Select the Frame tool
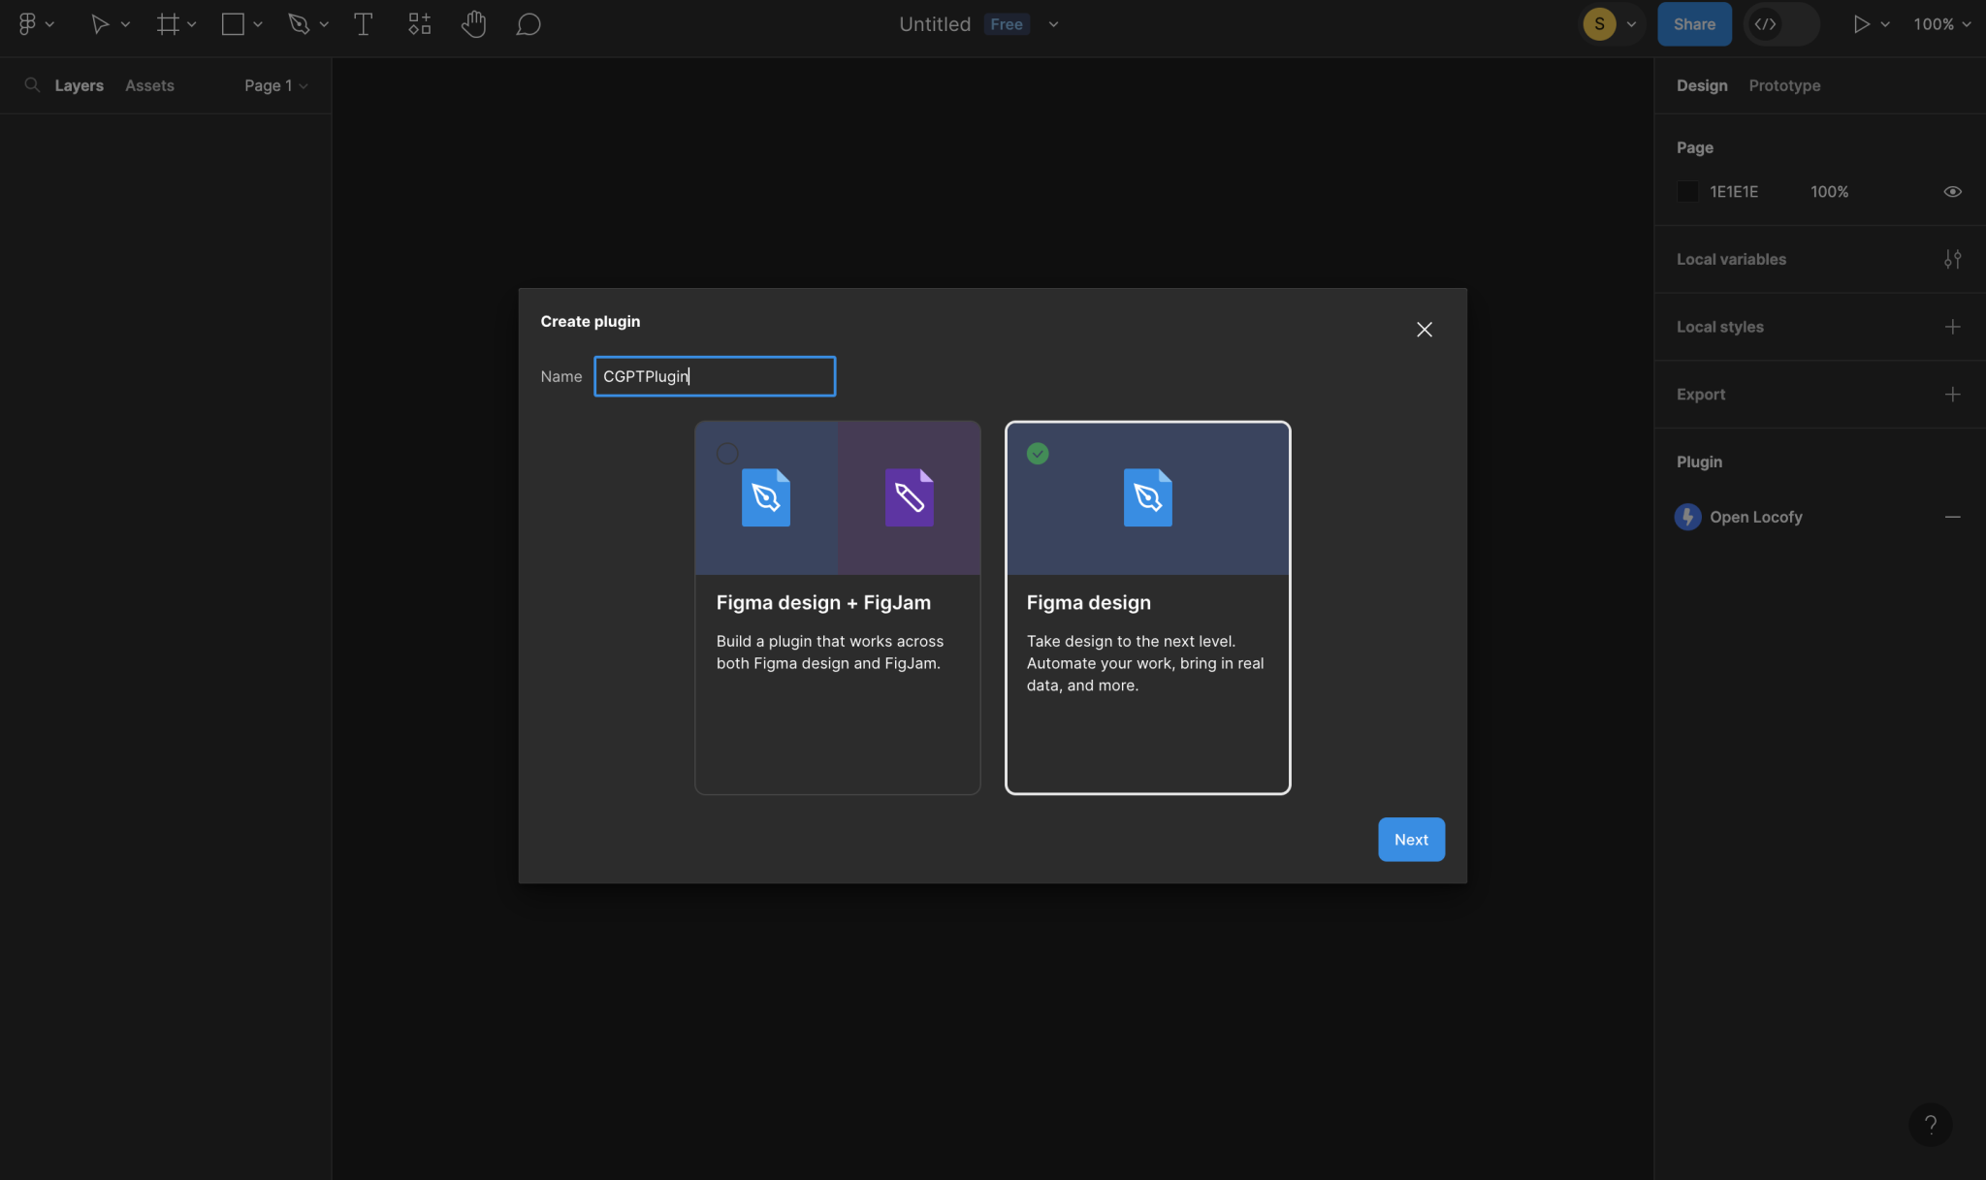The width and height of the screenshot is (1986, 1180). 167,23
